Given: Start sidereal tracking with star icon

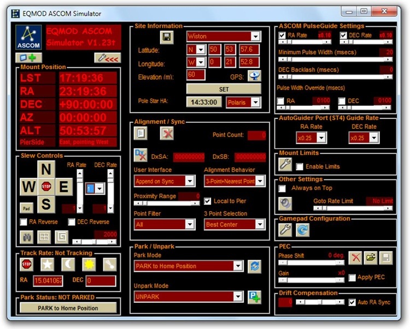Looking at the screenshot, I should click(48, 264).
